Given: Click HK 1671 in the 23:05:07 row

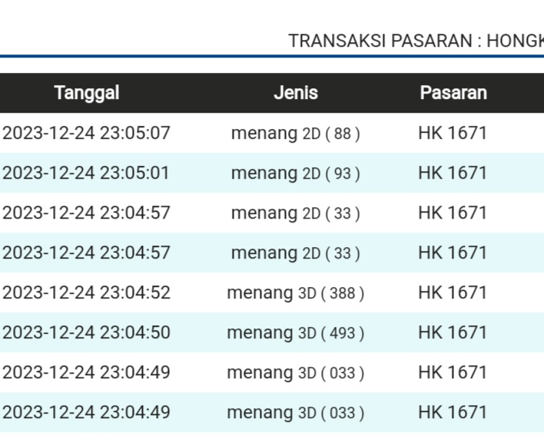Looking at the screenshot, I should [x=453, y=133].
